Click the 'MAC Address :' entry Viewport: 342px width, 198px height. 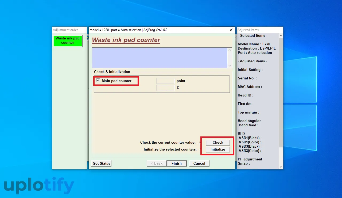250,87
